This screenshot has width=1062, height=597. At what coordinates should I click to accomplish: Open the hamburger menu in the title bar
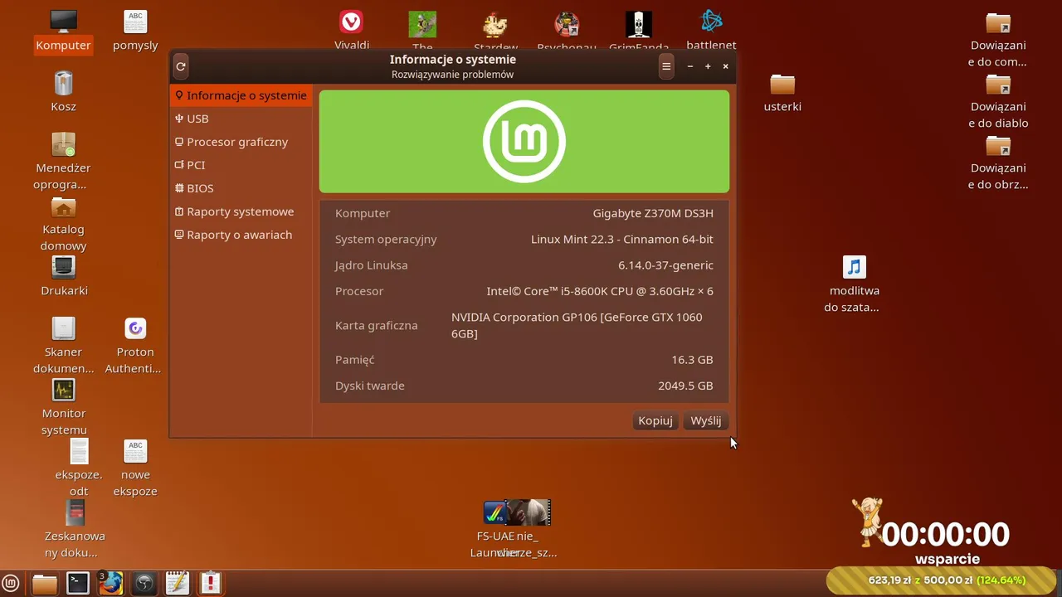pyautogui.click(x=666, y=66)
